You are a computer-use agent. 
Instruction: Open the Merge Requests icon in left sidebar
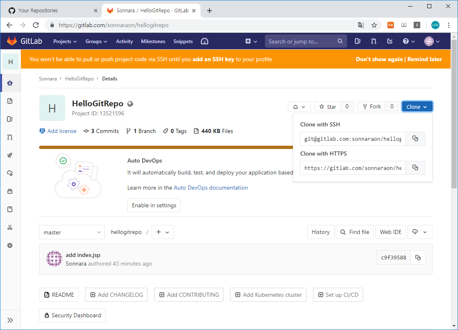(x=10, y=137)
